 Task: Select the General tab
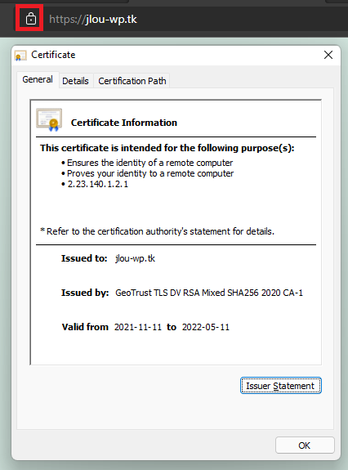(38, 79)
